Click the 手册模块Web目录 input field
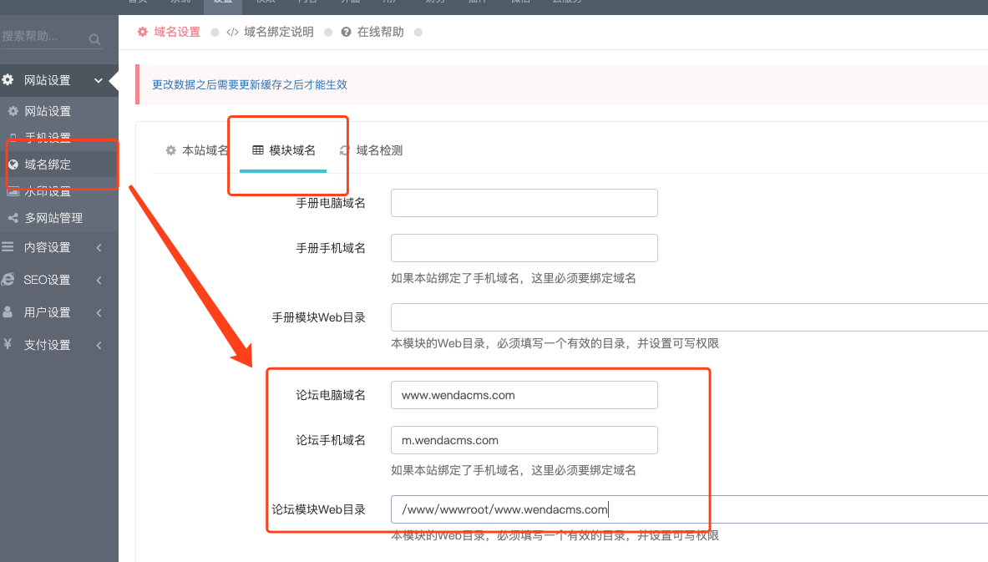This screenshot has height=562, width=988. [x=689, y=317]
